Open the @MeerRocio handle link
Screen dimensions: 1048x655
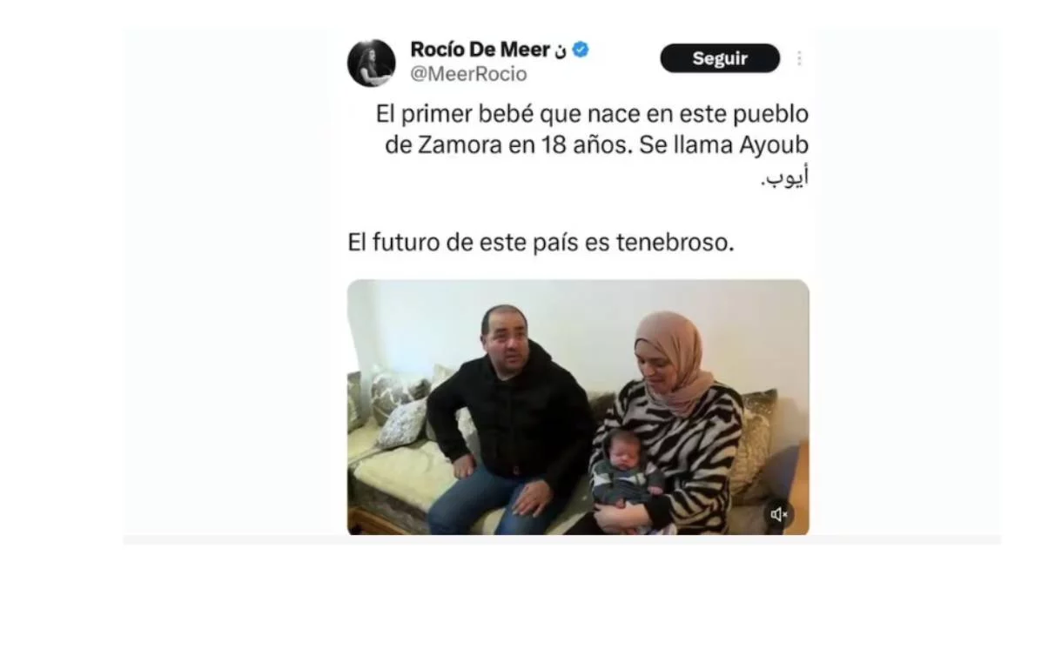pos(468,75)
